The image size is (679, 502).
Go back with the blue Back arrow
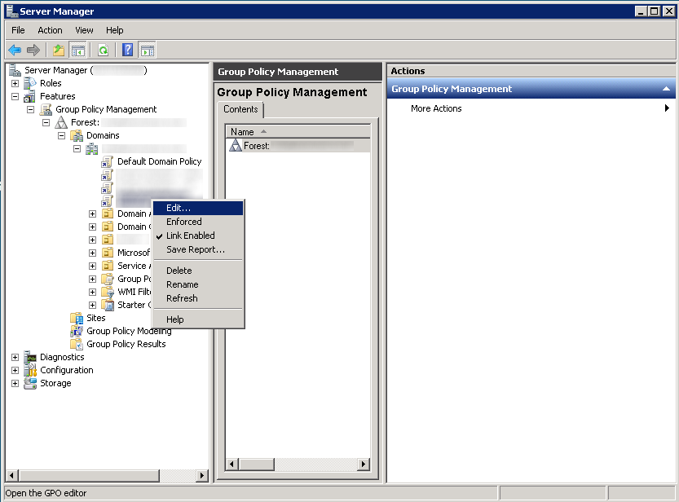(x=15, y=51)
